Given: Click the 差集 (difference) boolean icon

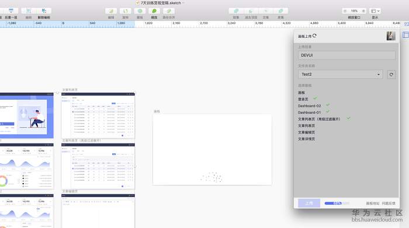Looking at the screenshot, I should coord(280,11).
